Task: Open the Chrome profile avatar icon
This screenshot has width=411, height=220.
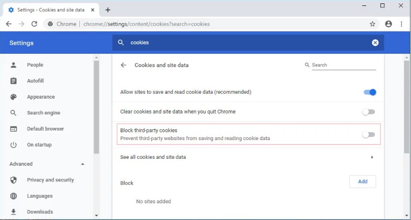Action: 388,24
